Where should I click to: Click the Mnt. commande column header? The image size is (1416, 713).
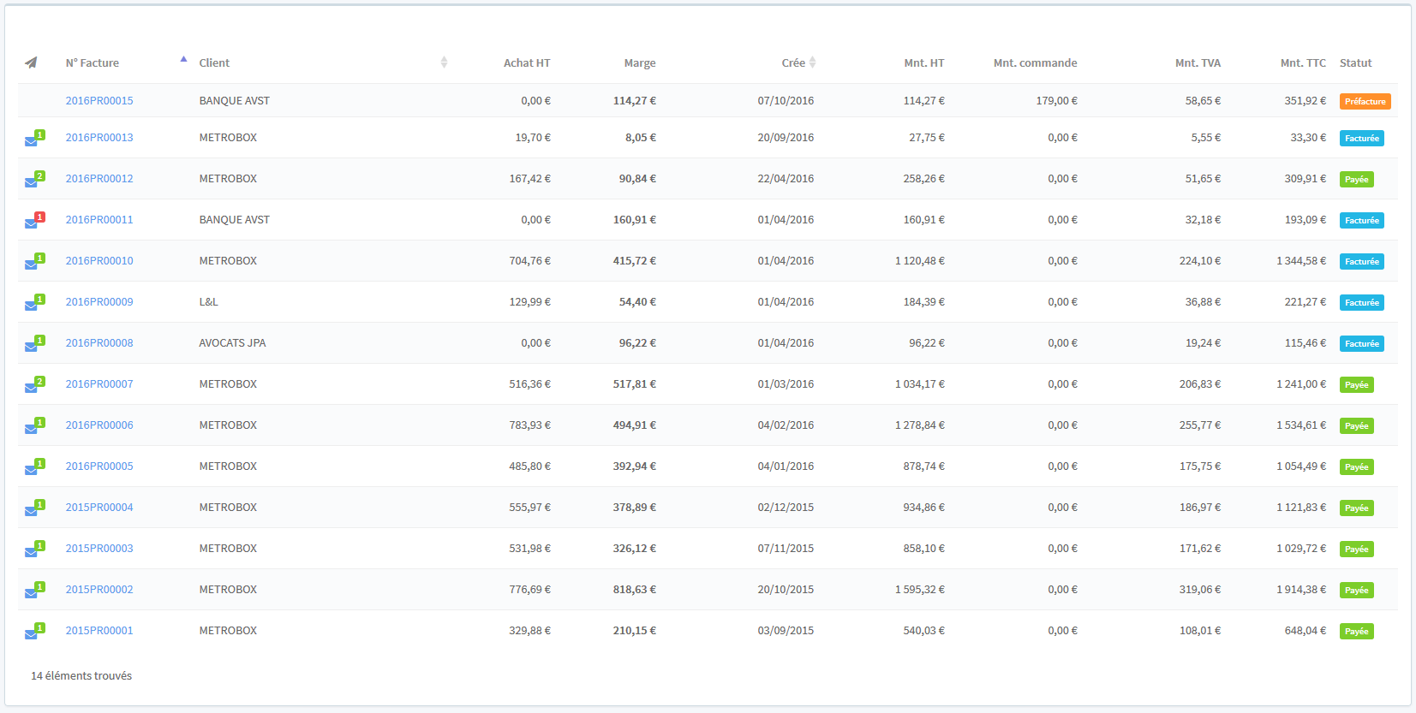click(x=1036, y=62)
